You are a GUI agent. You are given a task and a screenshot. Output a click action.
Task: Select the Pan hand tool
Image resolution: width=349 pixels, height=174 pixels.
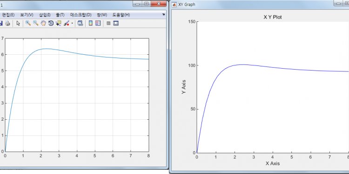tap(43, 23)
